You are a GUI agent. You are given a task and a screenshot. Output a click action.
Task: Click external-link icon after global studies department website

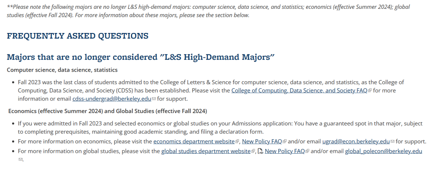coord(253,151)
